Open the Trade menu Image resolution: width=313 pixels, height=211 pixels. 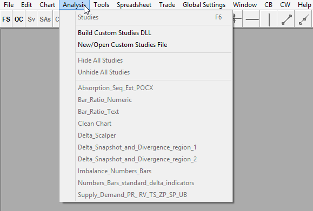(167, 4)
